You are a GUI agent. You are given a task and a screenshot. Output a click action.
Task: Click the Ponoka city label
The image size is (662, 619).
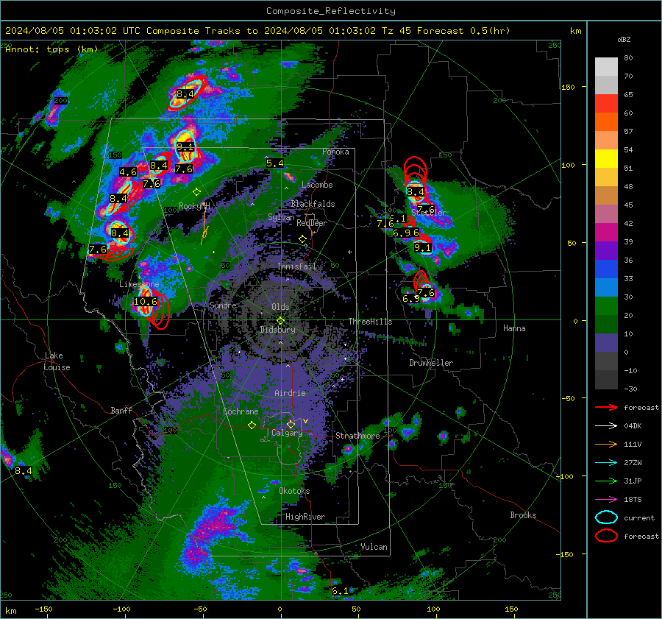(335, 152)
